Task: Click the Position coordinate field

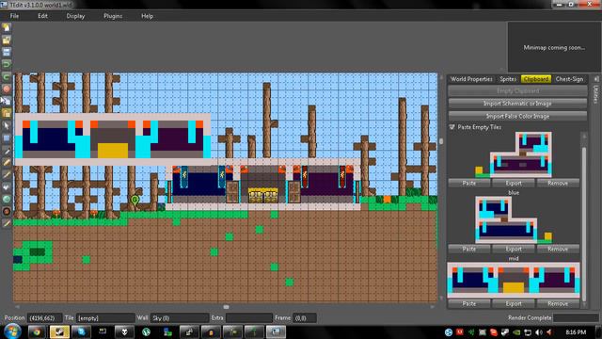Action: point(44,318)
